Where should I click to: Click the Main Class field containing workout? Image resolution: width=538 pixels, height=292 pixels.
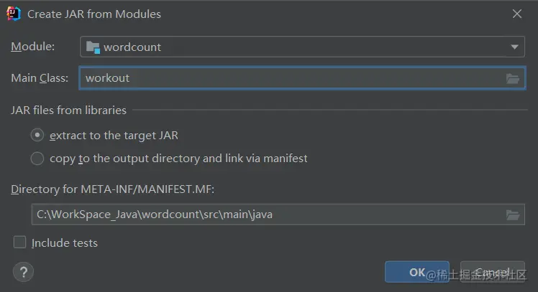pyautogui.click(x=302, y=78)
